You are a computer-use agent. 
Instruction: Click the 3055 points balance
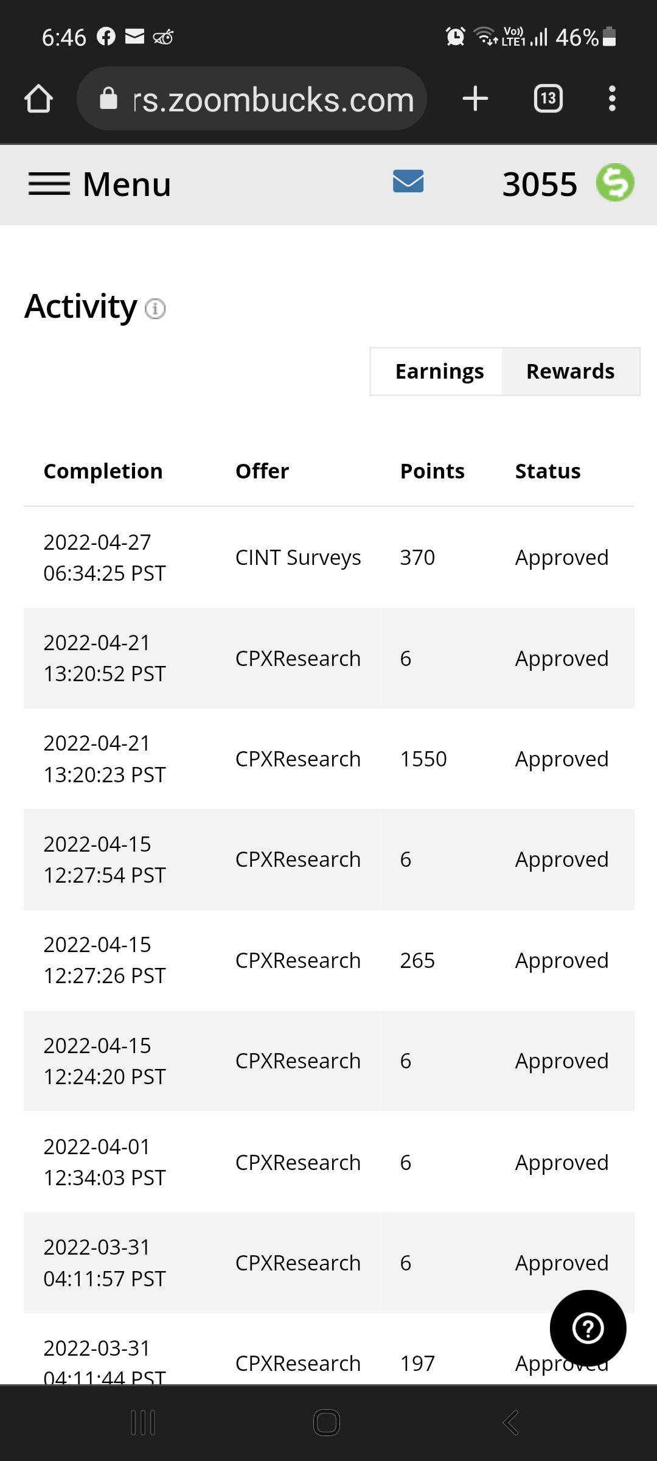tap(540, 184)
